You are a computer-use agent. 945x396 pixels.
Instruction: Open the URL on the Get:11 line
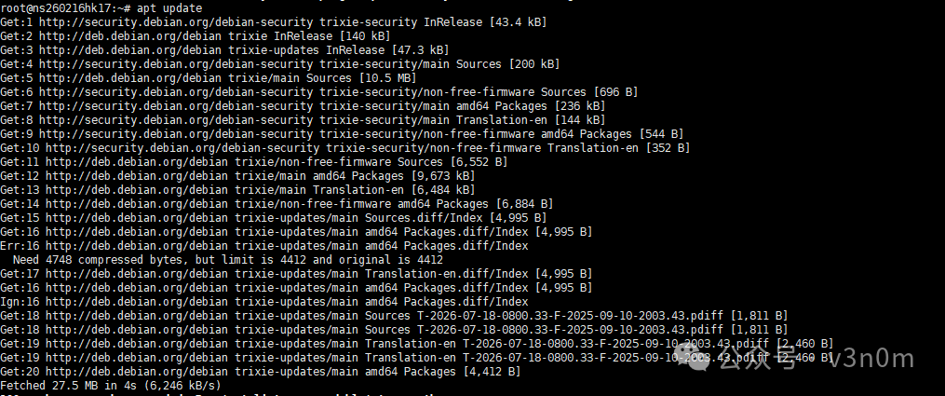137,161
